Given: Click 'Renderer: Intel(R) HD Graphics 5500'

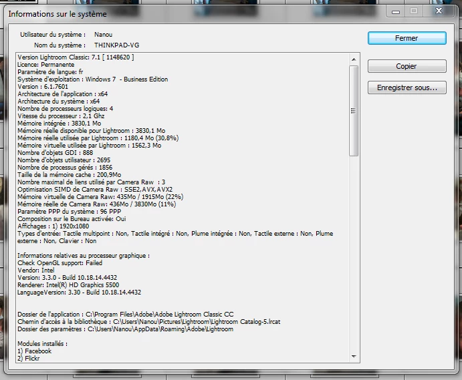Looking at the screenshot, I should (68, 285).
